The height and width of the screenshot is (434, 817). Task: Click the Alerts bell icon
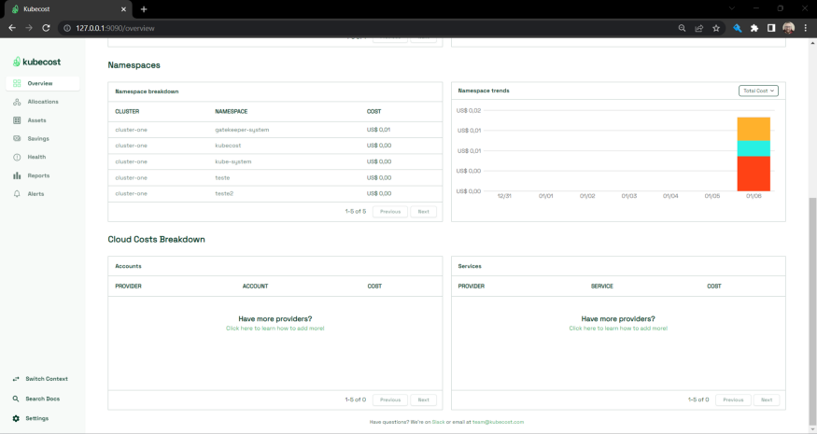click(17, 194)
